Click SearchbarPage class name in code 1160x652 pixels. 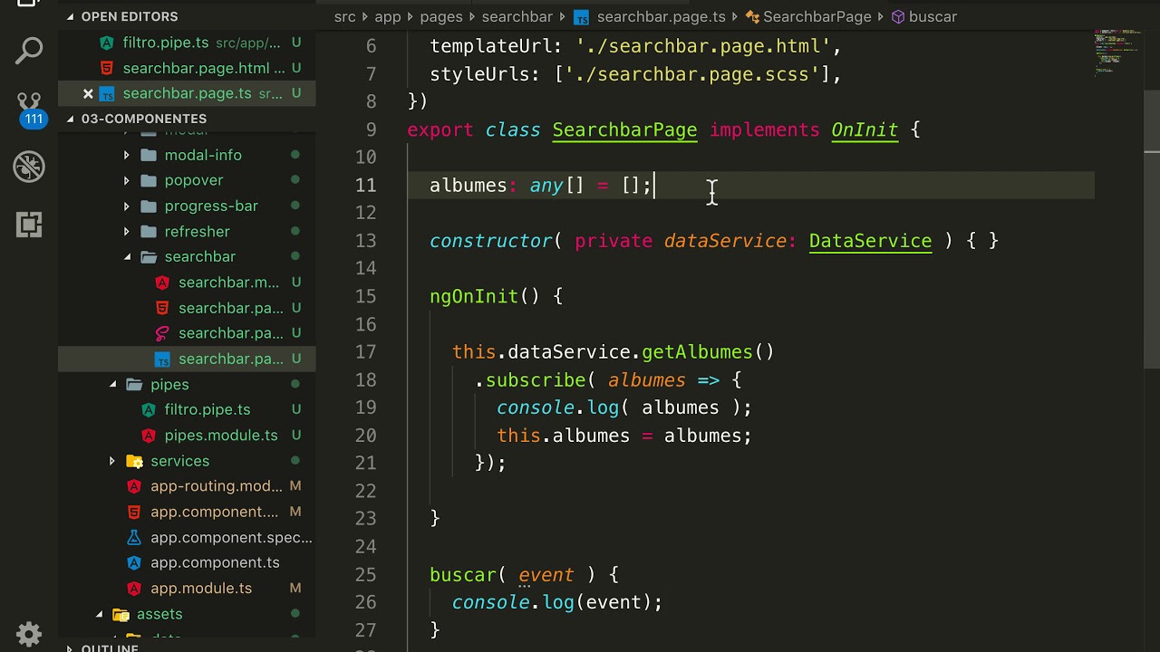[624, 129]
